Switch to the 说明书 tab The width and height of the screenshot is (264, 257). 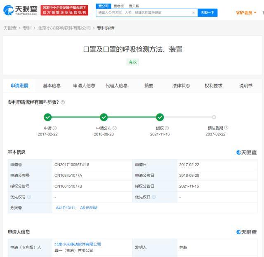246,86
